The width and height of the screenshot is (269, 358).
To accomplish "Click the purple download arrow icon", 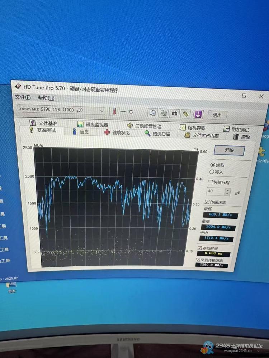I will [x=198, y=114].
